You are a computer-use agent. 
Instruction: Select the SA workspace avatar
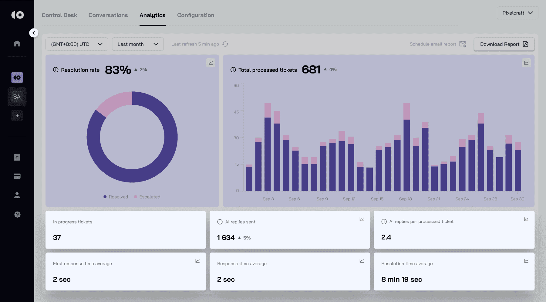tap(17, 97)
